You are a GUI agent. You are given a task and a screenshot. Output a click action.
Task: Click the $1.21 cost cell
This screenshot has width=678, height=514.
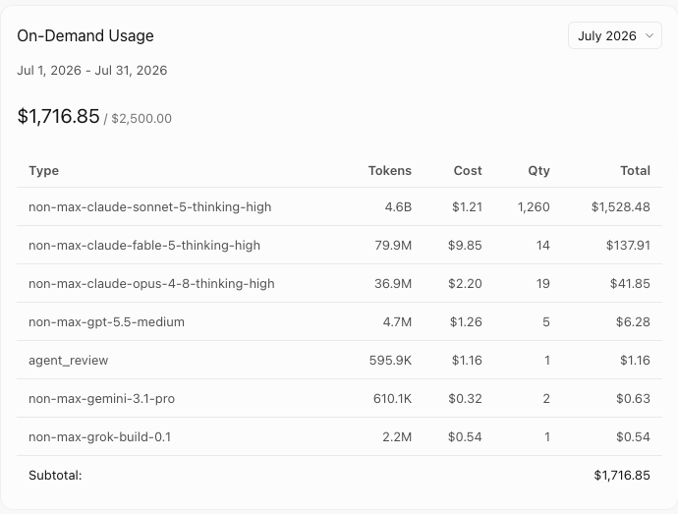[x=467, y=206]
